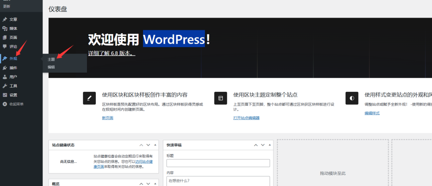Click the Settings (设置) icon in sidebar

pyautogui.click(x=5, y=95)
